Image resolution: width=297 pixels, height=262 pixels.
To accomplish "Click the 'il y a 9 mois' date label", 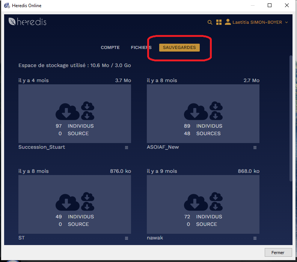I will pyautogui.click(x=162, y=171).
